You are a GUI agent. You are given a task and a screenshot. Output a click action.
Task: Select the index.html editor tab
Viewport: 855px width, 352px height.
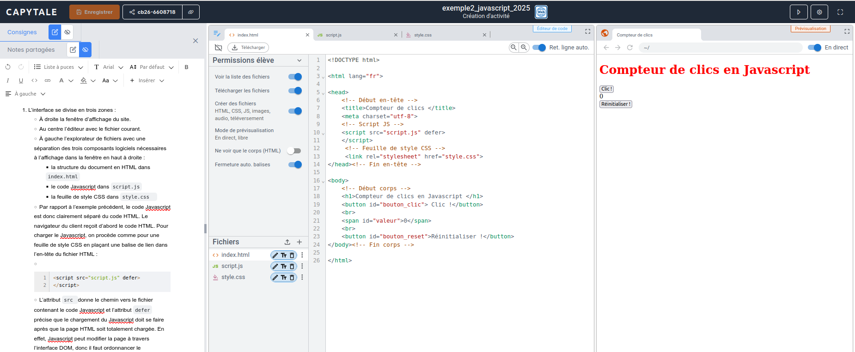tap(248, 35)
